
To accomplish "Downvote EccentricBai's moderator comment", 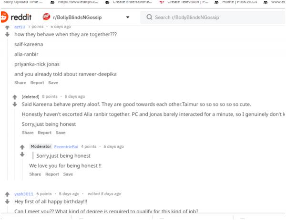I will point(22,154).
